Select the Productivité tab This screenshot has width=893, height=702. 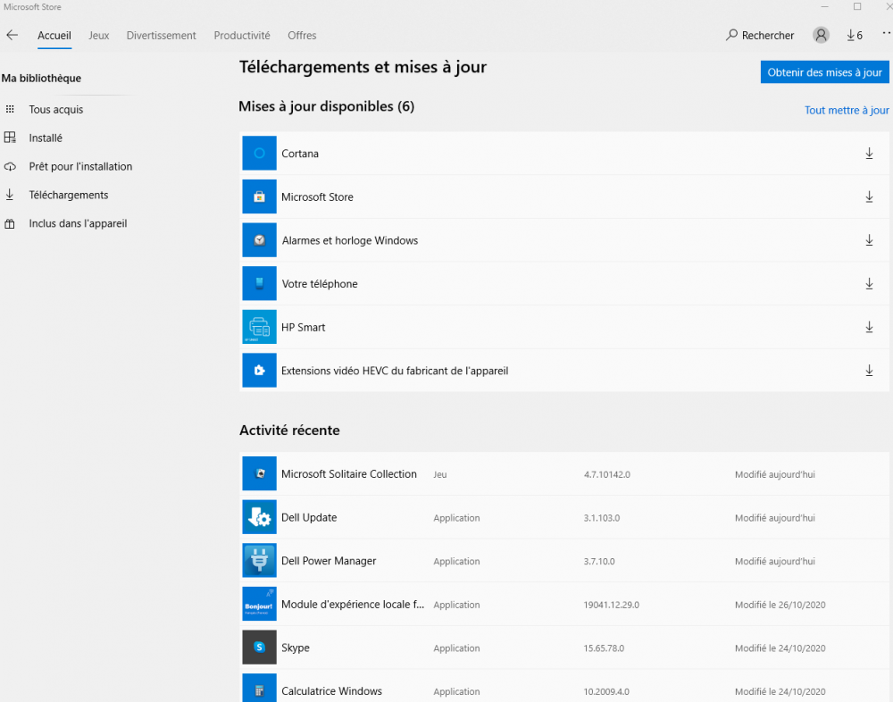point(242,36)
